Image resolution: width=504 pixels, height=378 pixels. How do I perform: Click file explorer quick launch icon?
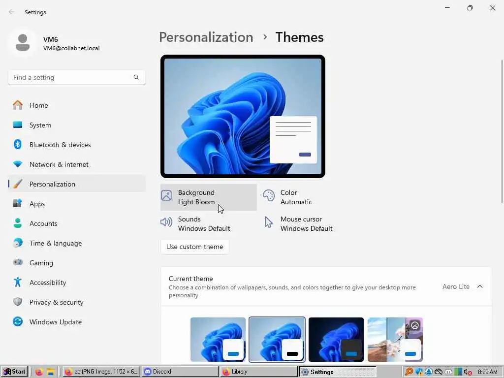point(51,372)
